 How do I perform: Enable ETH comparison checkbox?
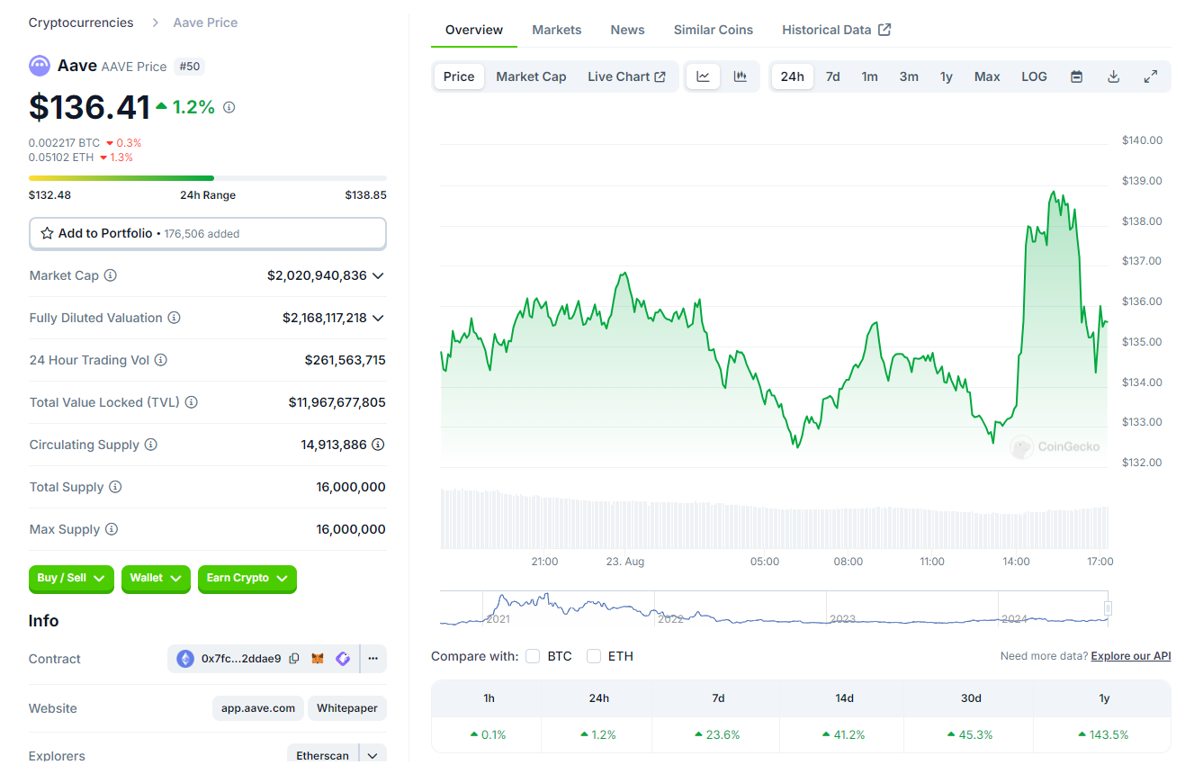pos(594,656)
